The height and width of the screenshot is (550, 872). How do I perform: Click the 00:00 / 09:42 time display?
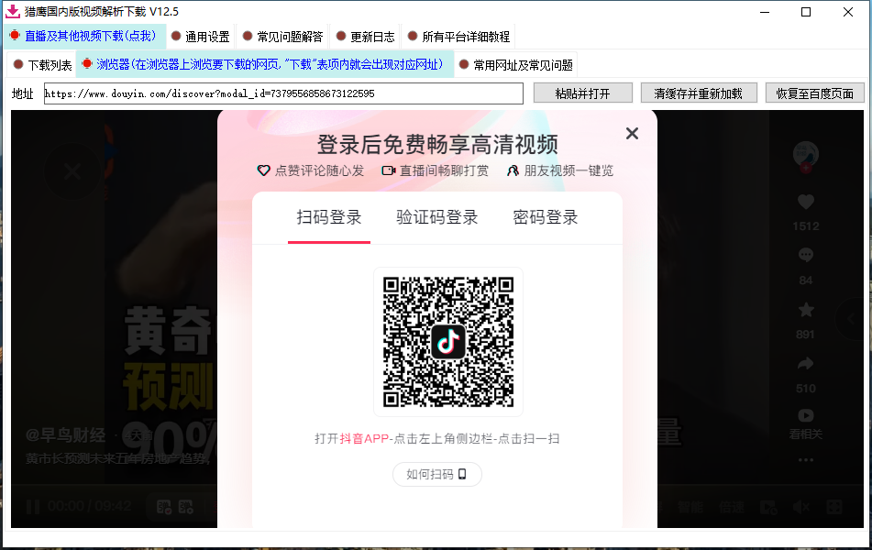point(90,506)
